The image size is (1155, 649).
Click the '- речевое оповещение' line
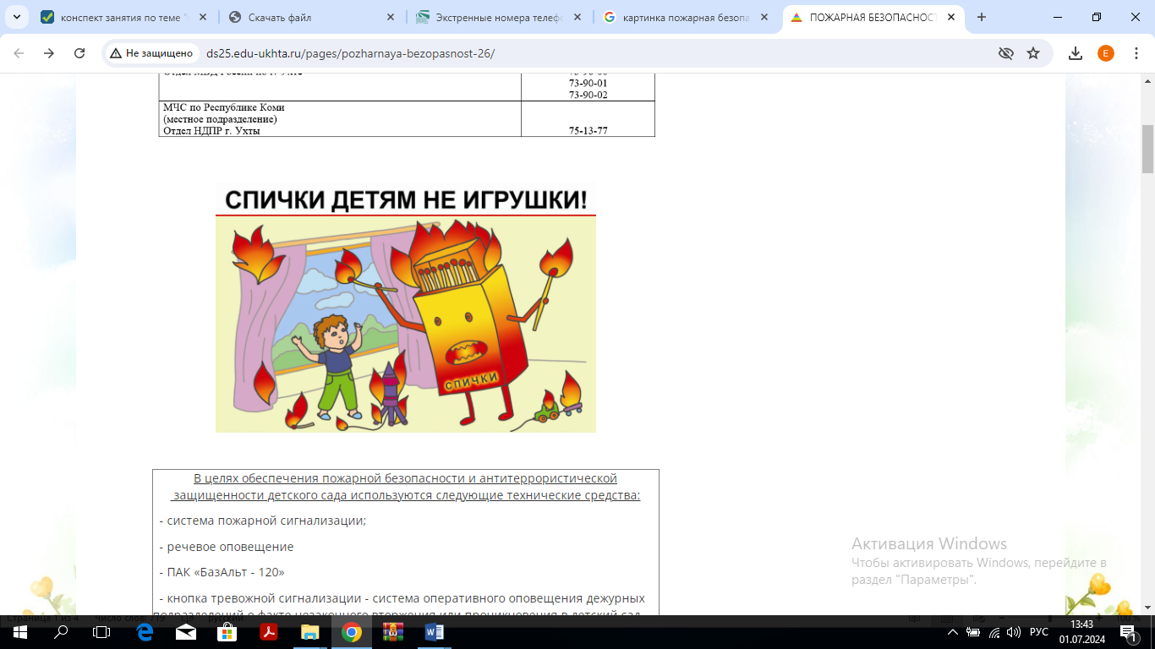(x=227, y=547)
